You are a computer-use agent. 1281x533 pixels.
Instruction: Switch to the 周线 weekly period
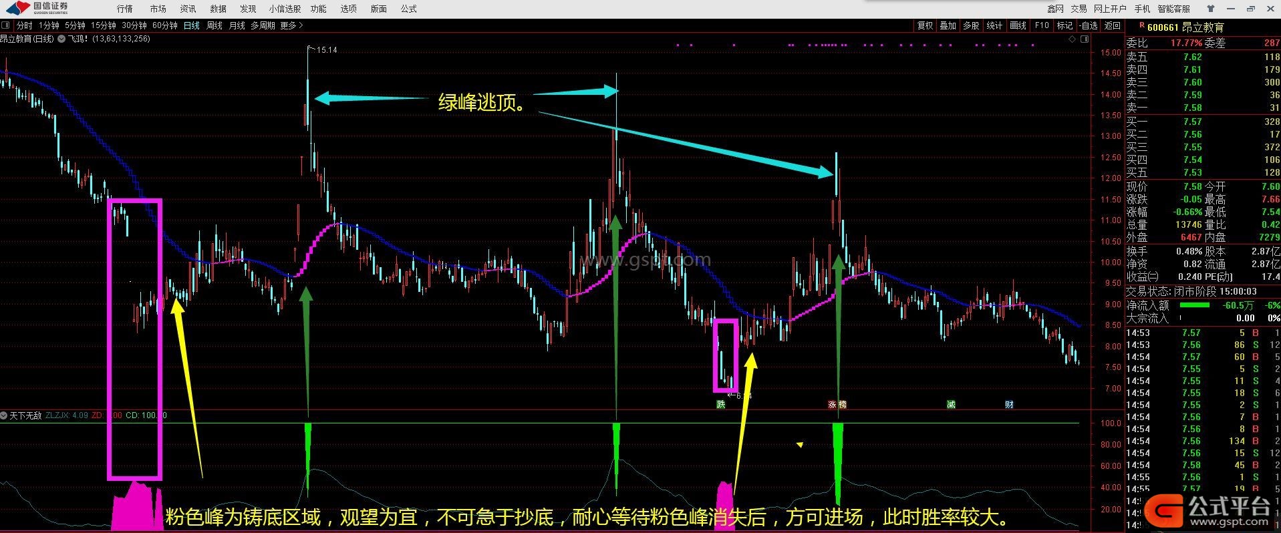[x=215, y=25]
